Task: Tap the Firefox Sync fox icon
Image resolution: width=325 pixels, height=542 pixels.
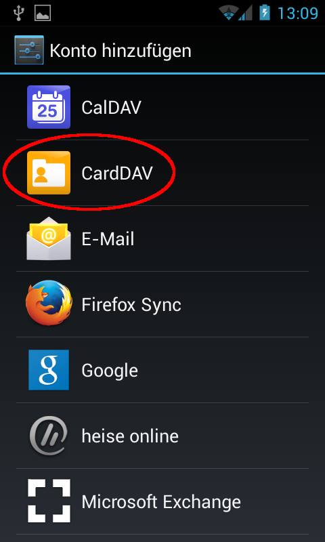Action: click(x=49, y=304)
